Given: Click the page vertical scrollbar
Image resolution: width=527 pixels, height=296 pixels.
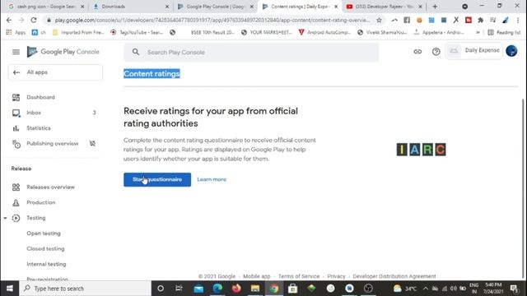Looking at the screenshot, I should click(523, 188).
